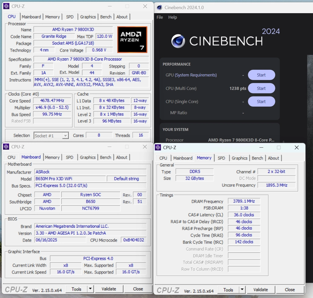
Task: Click the manufacturer value 'ASRock'
Action: (x=90, y=172)
